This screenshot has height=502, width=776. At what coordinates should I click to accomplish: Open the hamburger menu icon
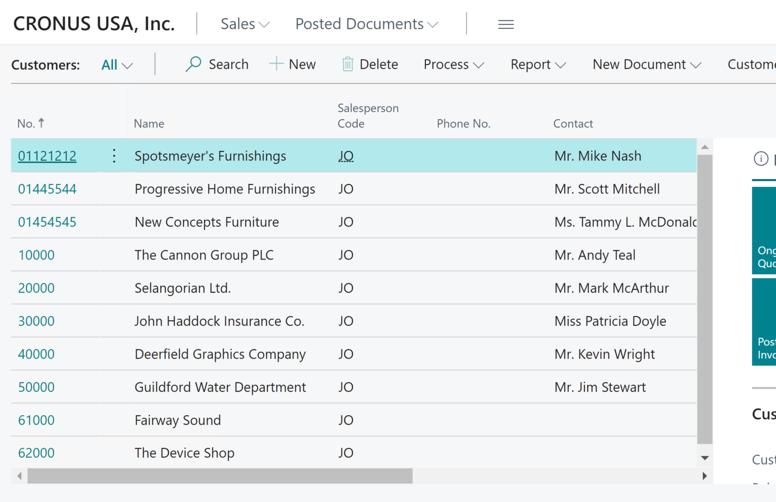(x=506, y=24)
